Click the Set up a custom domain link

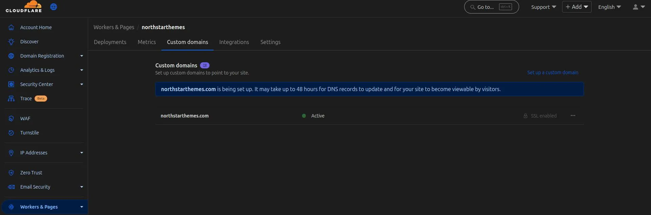[553, 72]
